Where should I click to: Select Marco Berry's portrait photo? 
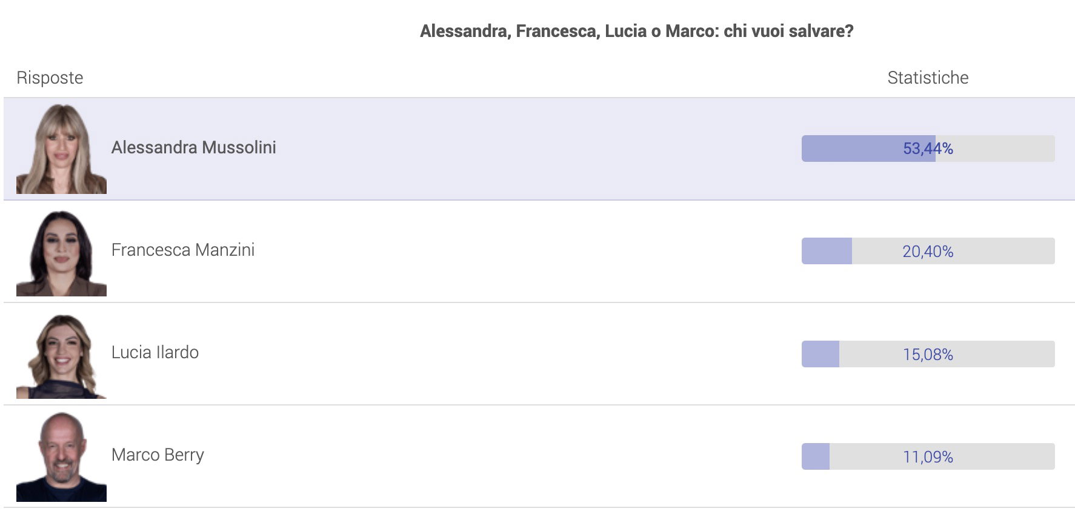[x=61, y=457]
